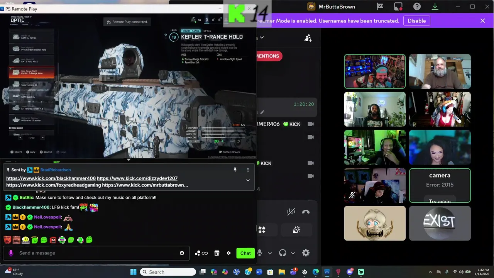Expand the pinned message with the chevron
Viewport: 494px width, 278px height.
[248, 180]
